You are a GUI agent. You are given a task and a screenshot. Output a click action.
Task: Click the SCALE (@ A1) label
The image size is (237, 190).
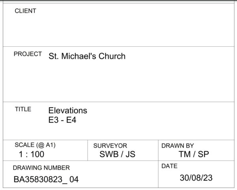[35, 145]
